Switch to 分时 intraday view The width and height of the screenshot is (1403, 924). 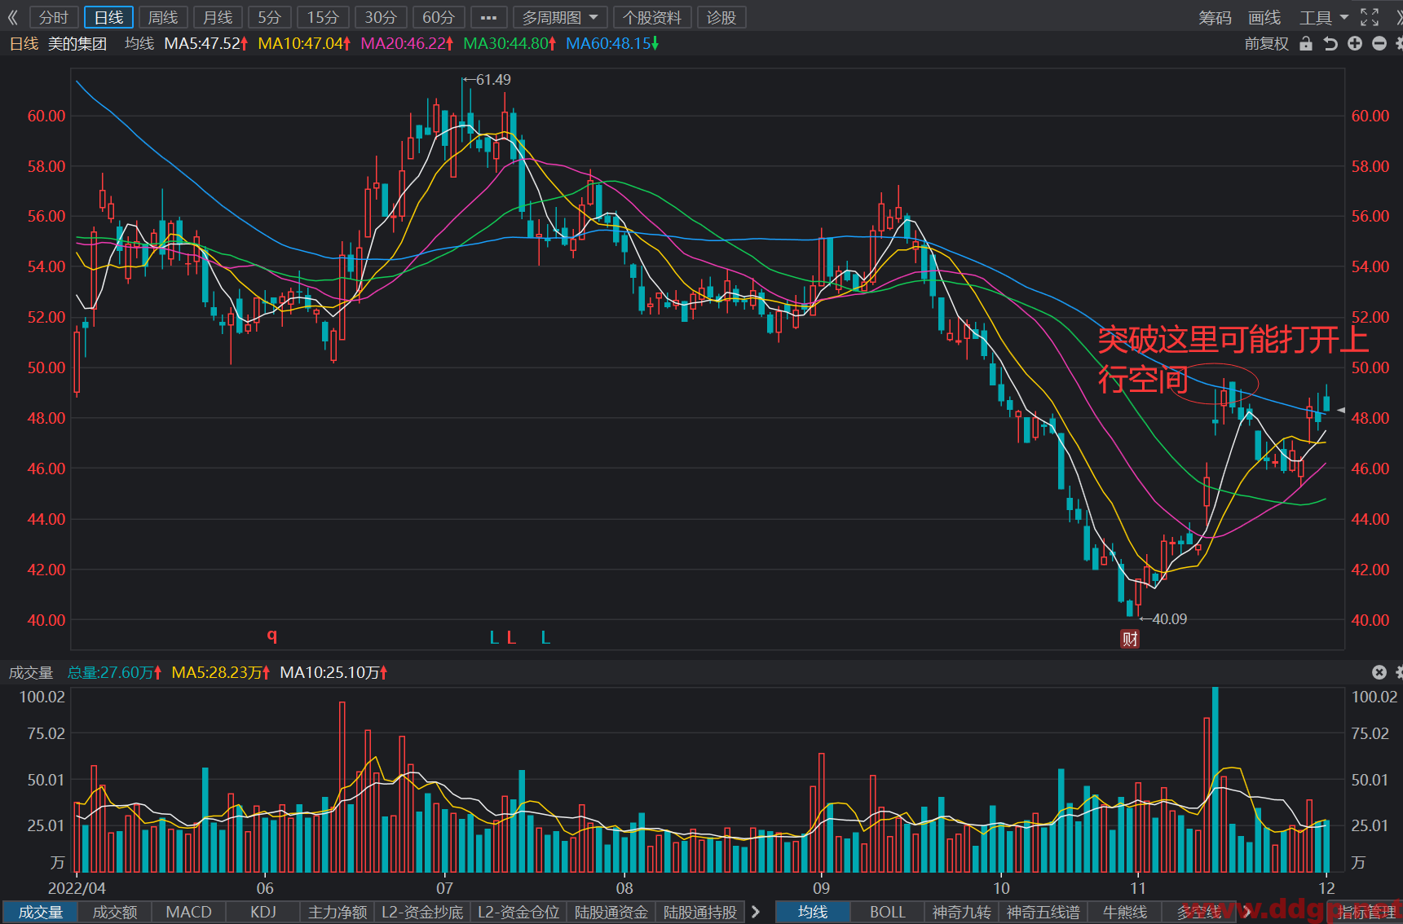[54, 17]
